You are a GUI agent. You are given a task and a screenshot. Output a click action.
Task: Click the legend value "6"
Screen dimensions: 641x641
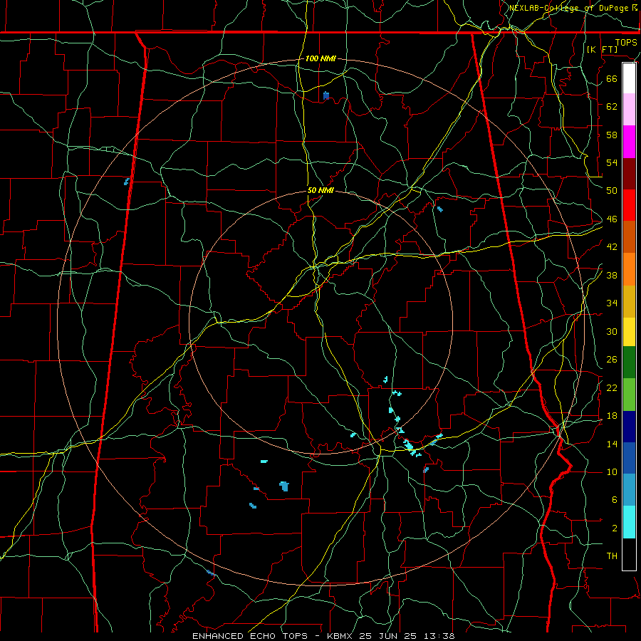[614, 499]
